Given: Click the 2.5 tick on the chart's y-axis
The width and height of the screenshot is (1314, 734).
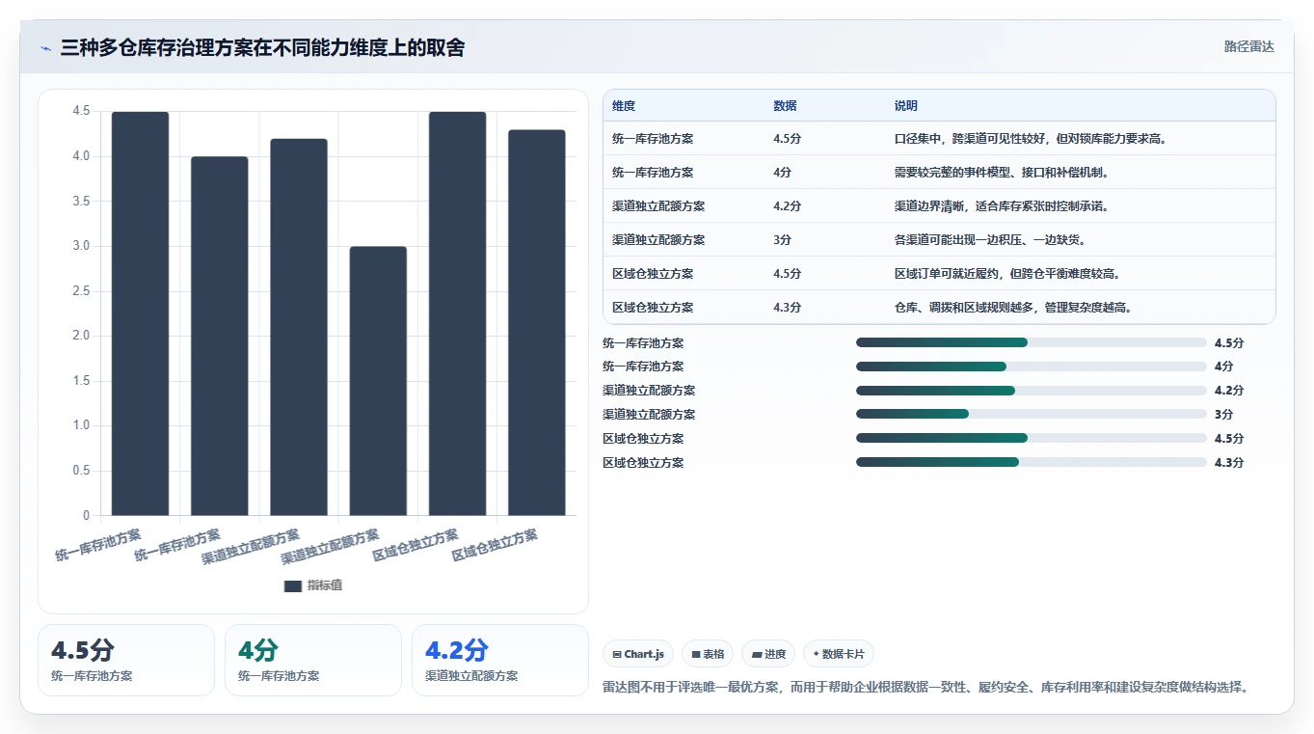Looking at the screenshot, I should coord(81,290).
